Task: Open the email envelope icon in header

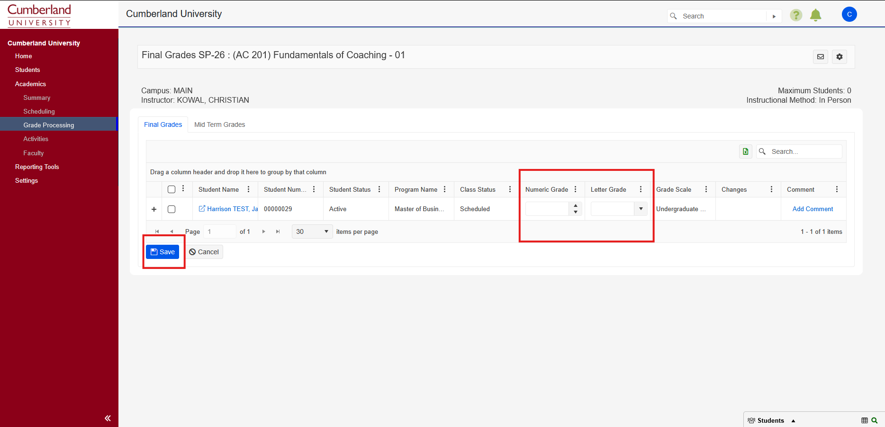Action: pos(821,57)
